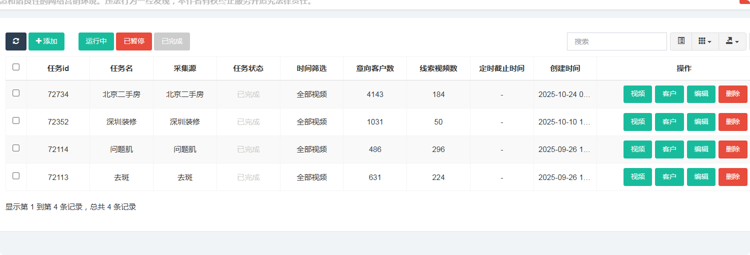Open 视频 for 问题肌 task
The image size is (750, 255).
[637, 149]
